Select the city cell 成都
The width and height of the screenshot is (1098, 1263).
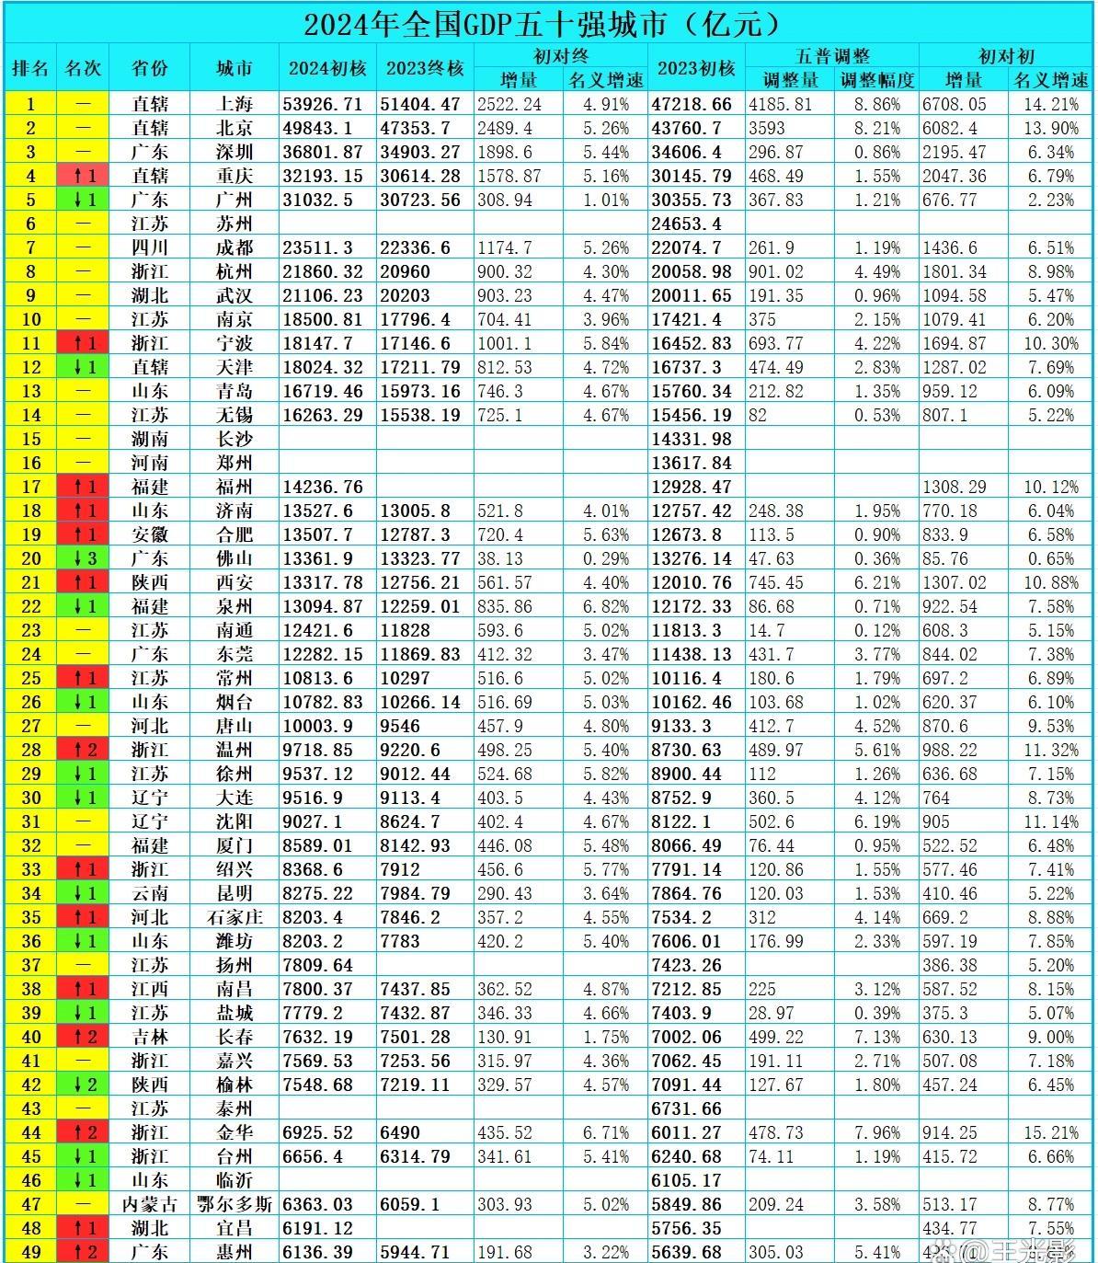[x=234, y=247]
